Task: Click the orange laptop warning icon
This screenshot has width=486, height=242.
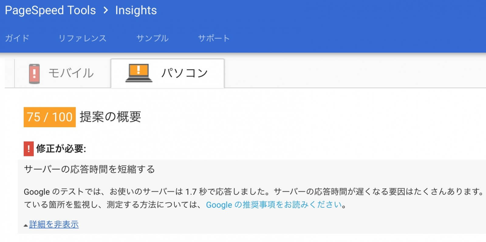Action: click(139, 73)
